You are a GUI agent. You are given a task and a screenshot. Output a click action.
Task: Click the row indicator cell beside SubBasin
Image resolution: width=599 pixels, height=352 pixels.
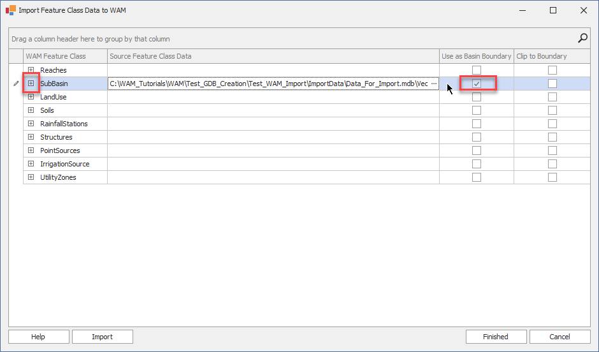click(x=16, y=84)
